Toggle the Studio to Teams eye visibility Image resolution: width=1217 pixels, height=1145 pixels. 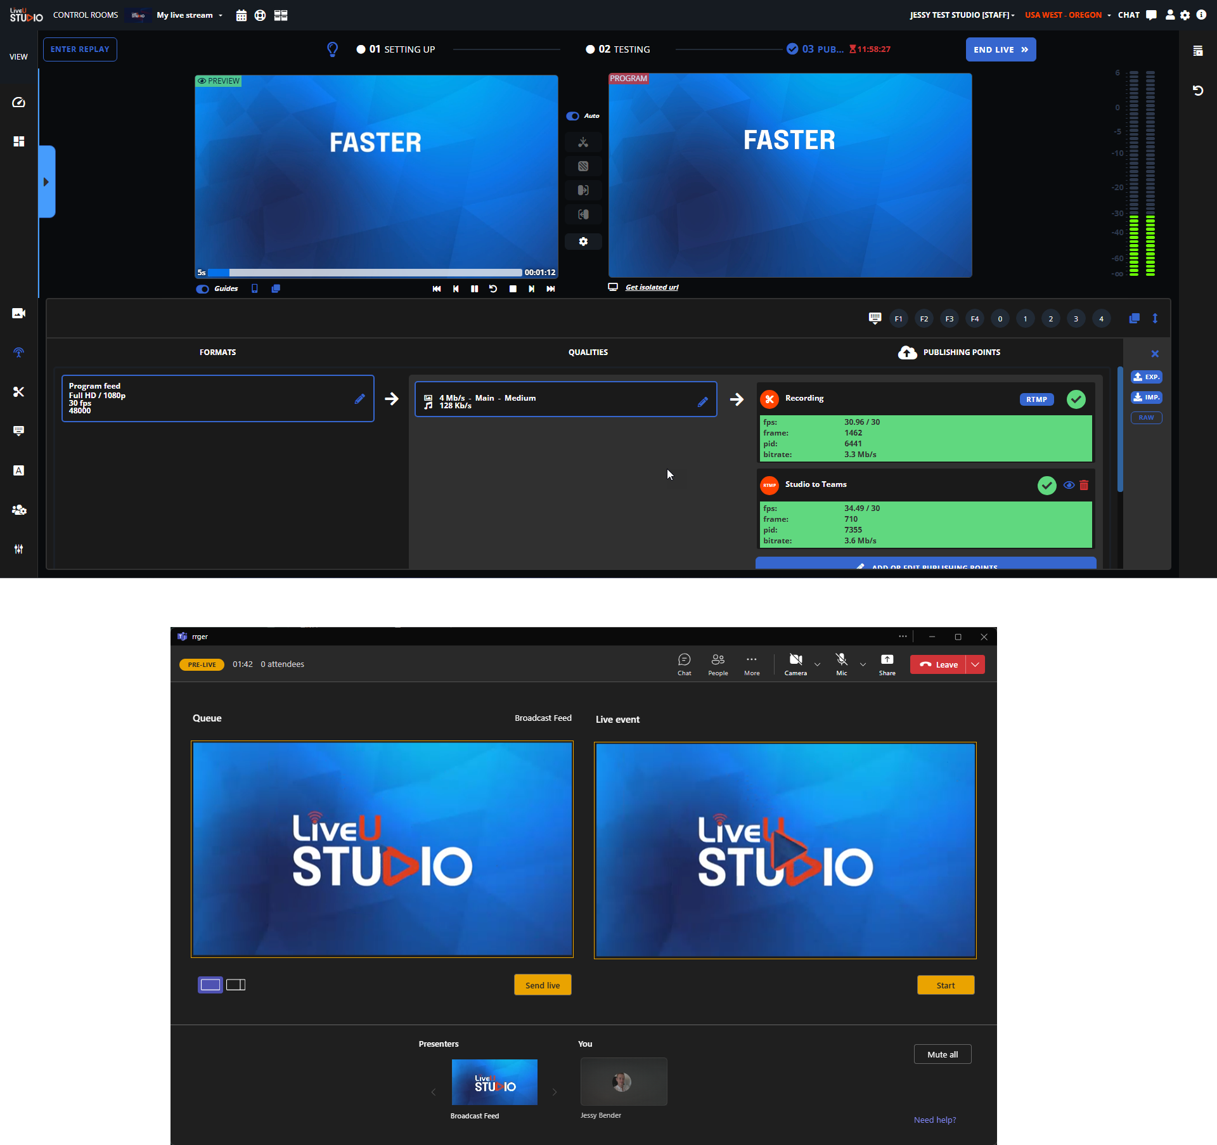coord(1069,485)
